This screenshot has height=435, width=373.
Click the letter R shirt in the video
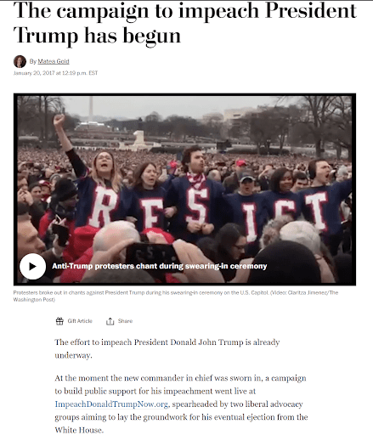pos(102,206)
